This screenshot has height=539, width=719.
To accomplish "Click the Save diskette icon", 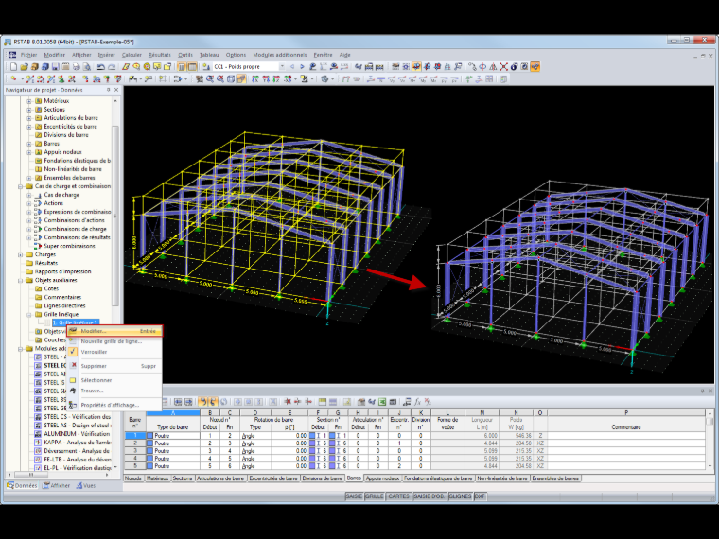I will (56, 67).
